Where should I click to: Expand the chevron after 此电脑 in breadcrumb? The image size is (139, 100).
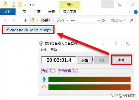(x=54, y=20)
